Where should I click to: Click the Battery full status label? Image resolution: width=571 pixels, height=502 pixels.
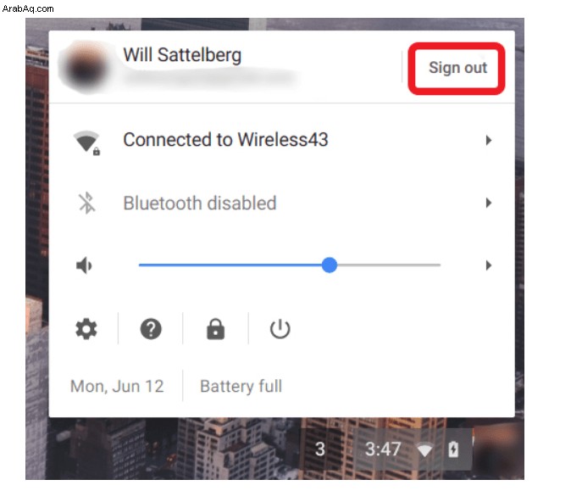coord(241,386)
